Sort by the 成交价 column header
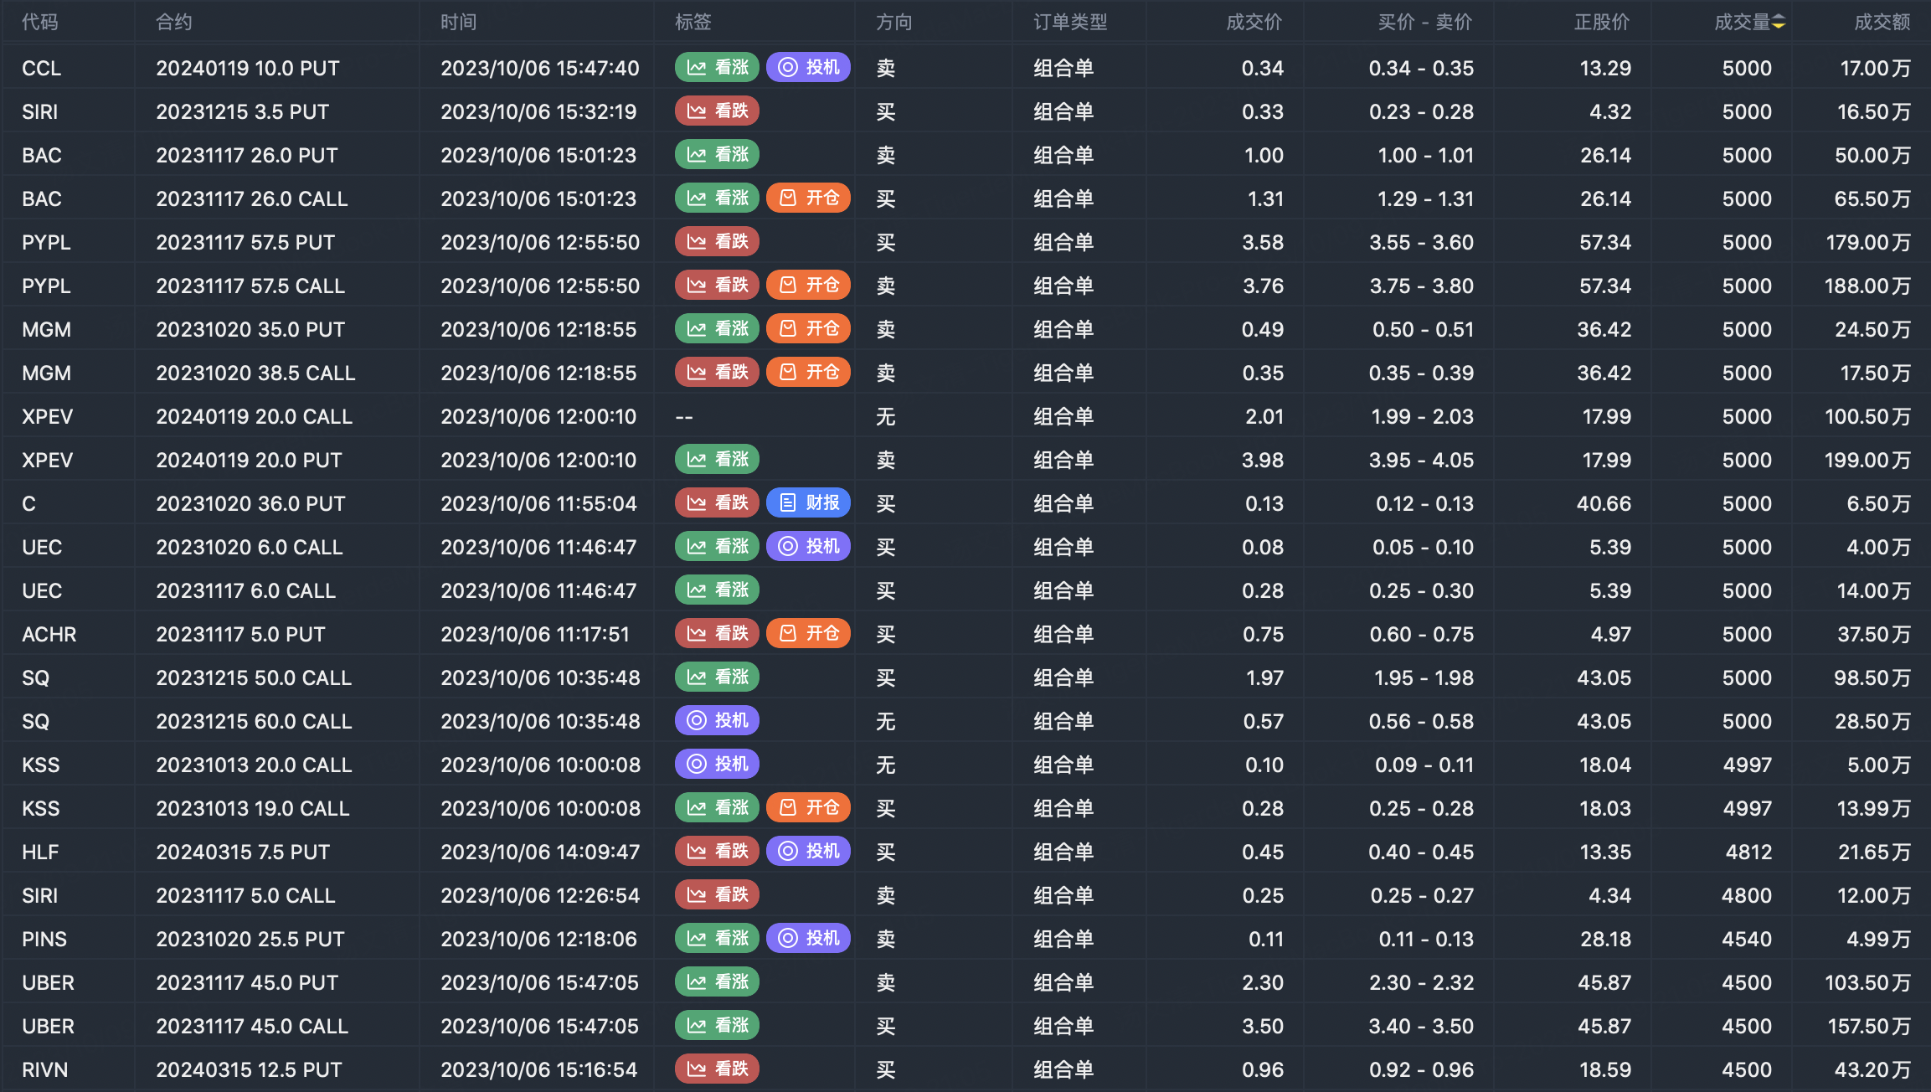The width and height of the screenshot is (1931, 1092). click(1254, 23)
